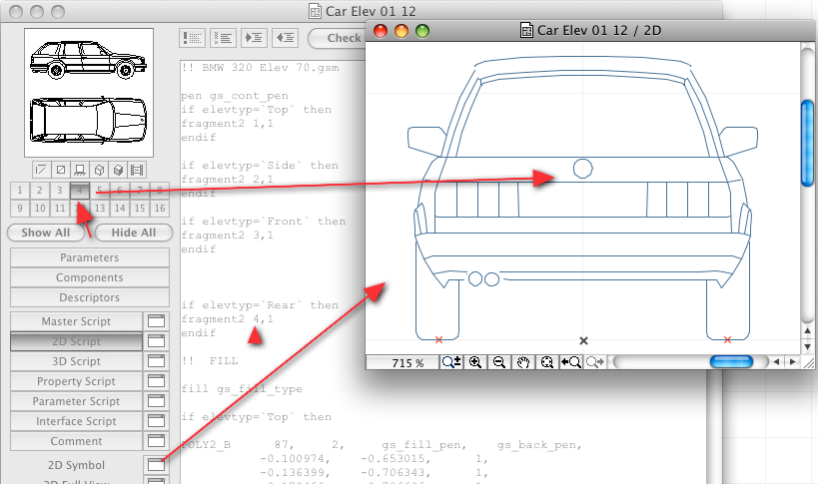This screenshot has width=818, height=484.
Task: Open 3D Script in a separate window
Action: point(156,361)
